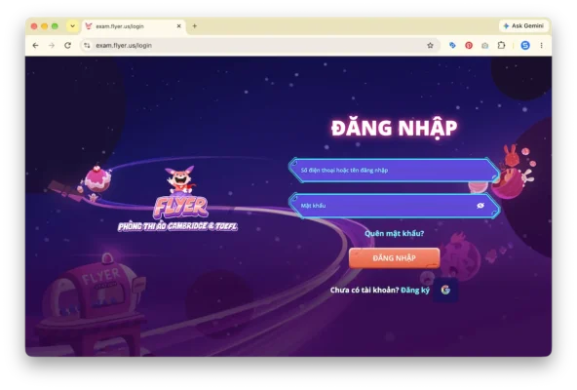
Task: Open the blue S profile avatar
Action: pyautogui.click(x=525, y=45)
